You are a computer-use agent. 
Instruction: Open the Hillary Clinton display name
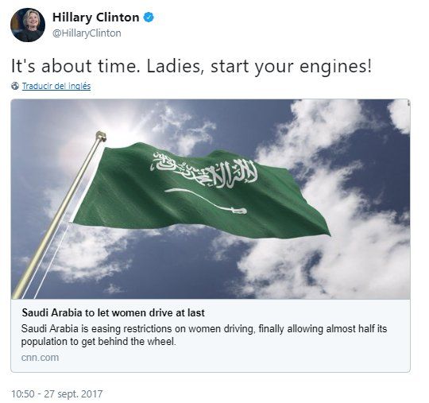coord(96,17)
